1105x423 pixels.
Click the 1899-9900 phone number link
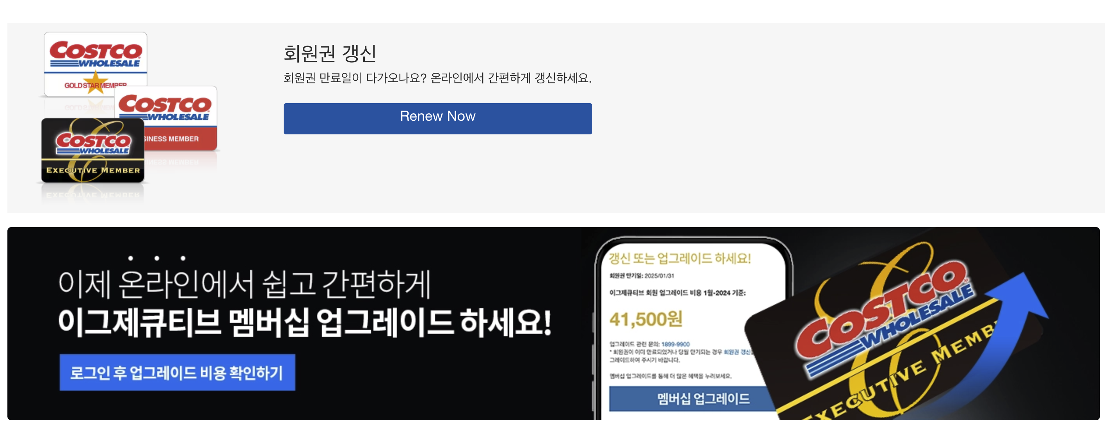(x=675, y=344)
